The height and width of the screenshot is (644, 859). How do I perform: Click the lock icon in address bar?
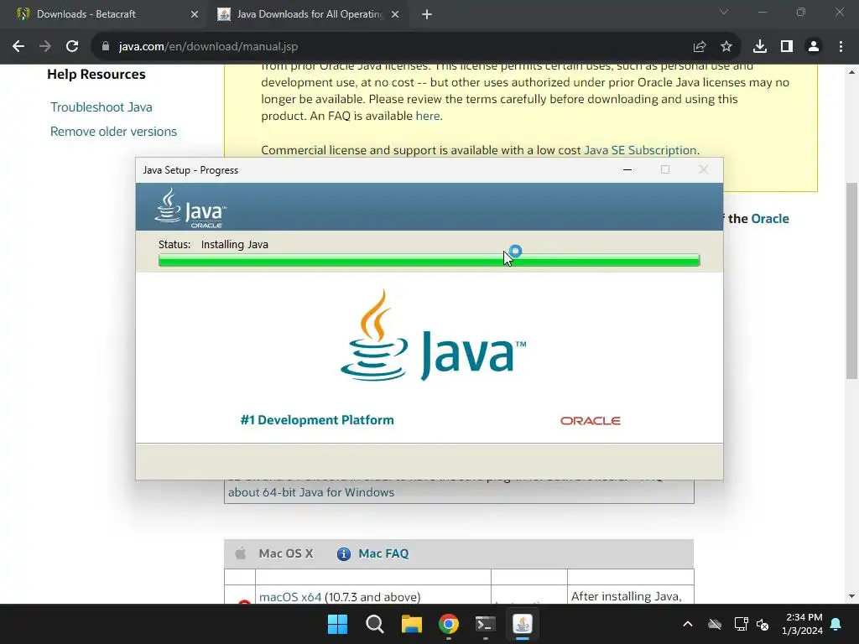coord(106,47)
